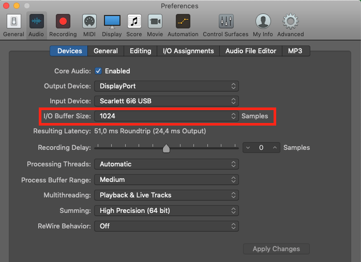Select the Recording preferences icon
Viewport: 361px width, 262px height.
pyautogui.click(x=63, y=21)
